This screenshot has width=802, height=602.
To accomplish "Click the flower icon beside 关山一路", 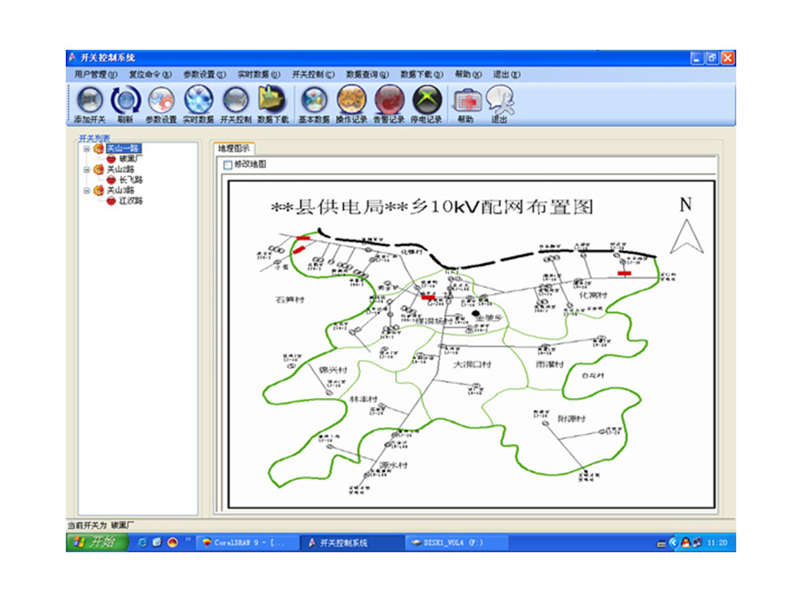I will click(x=98, y=148).
